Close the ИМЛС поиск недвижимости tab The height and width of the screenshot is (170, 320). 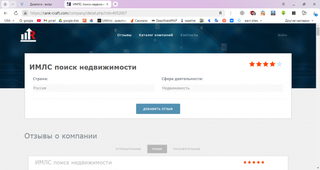tap(107, 4)
